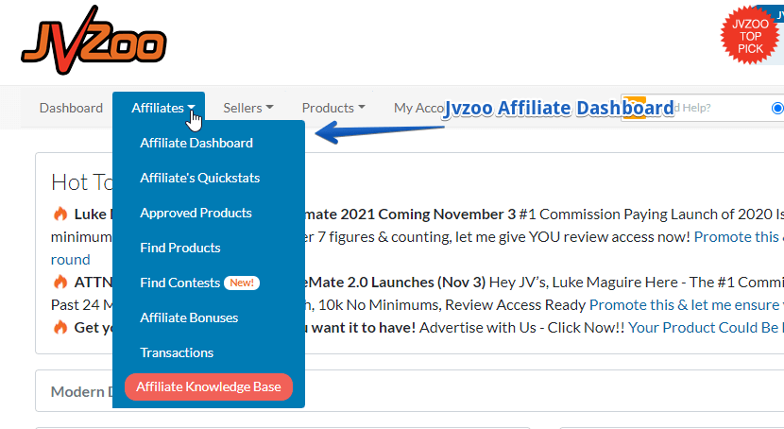Open Affiliate Bonuses
784x429 pixels.
click(x=189, y=318)
